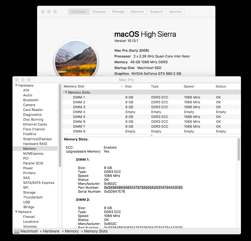Select Storage in the sidebar

tap(29, 192)
